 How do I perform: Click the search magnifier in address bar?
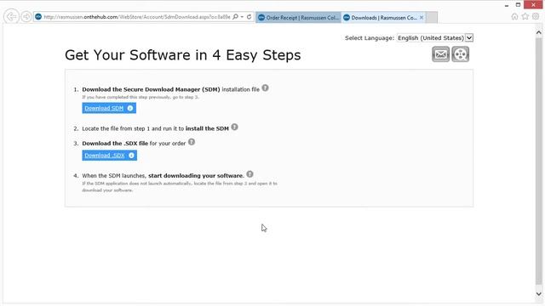click(x=235, y=17)
